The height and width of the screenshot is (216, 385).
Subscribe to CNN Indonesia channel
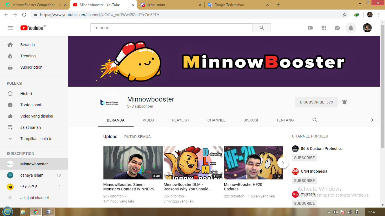coord(304,181)
